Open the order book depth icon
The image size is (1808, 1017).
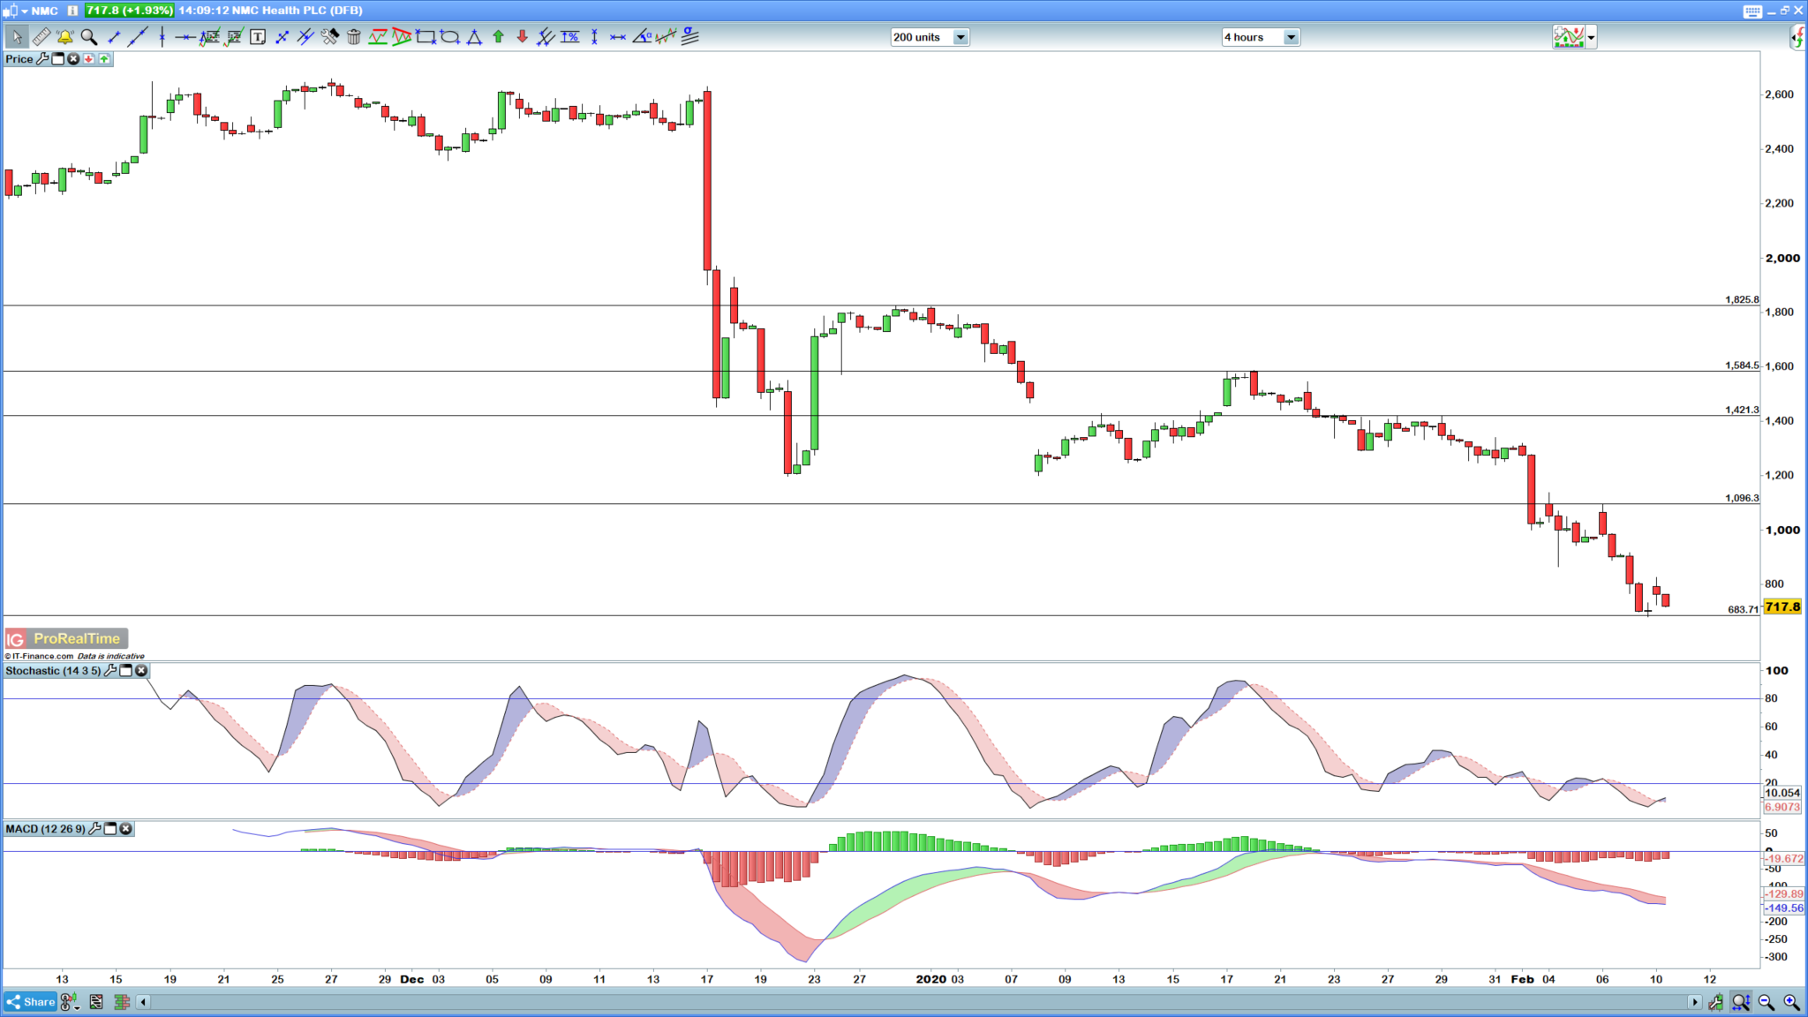point(122,1002)
